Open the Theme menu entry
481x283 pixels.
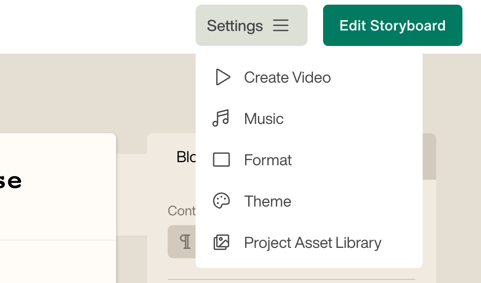(x=267, y=201)
